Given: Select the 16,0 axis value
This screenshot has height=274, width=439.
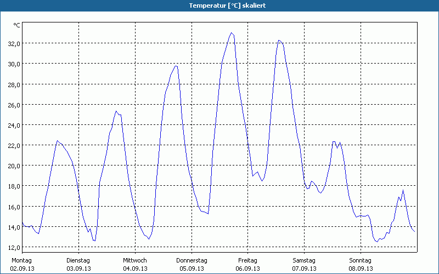Looking at the screenshot, I should pyautogui.click(x=14, y=207).
